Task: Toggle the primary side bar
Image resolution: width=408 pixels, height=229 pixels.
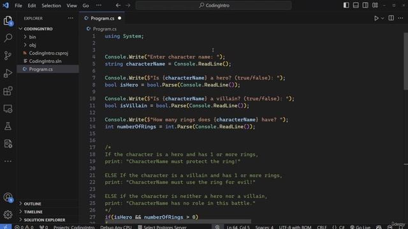Action: pyautogui.click(x=346, y=5)
